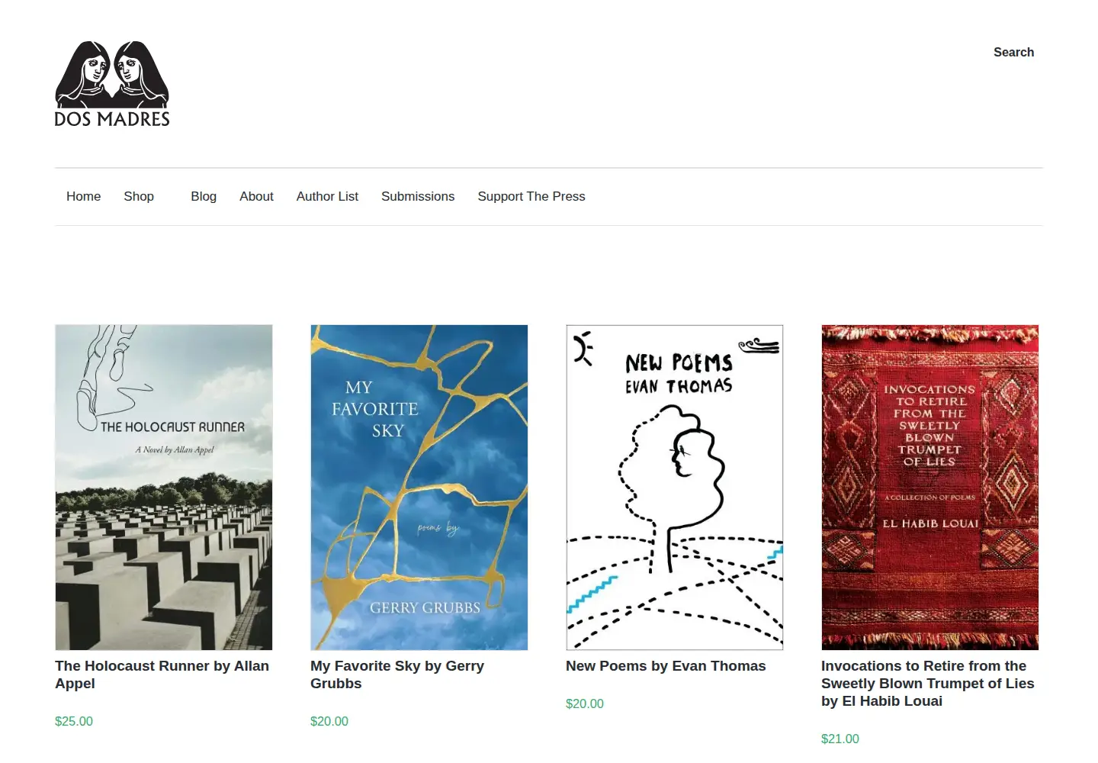Open the Search link

pyautogui.click(x=1013, y=52)
